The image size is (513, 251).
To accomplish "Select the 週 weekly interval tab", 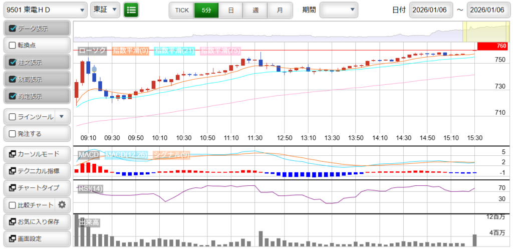I will [255, 10].
